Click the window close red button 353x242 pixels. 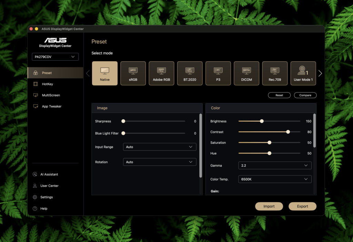pyautogui.click(x=31, y=29)
